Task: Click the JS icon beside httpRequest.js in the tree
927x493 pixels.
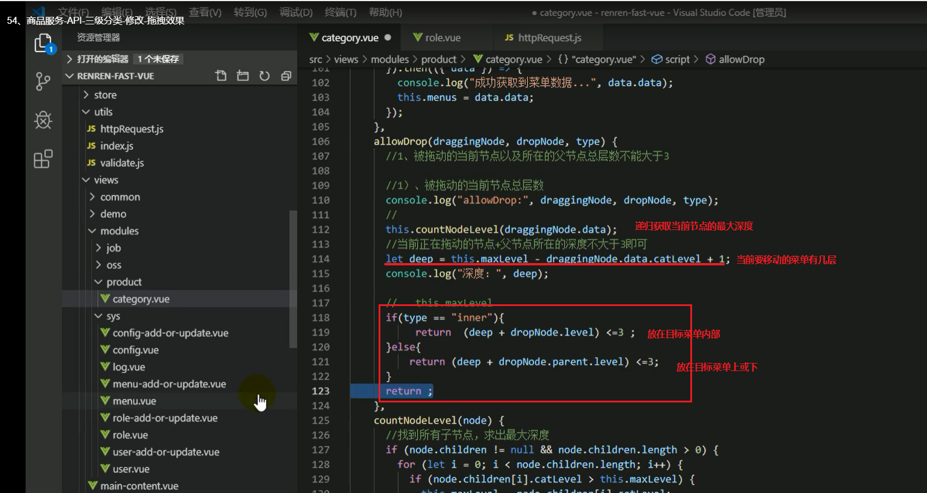Action: 91,128
